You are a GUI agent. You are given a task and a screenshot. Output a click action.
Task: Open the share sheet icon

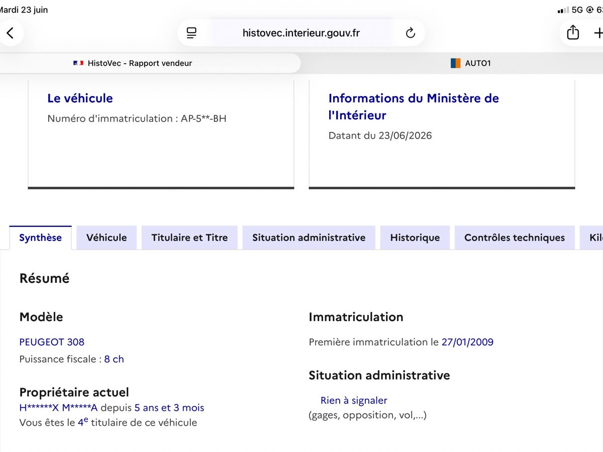pyautogui.click(x=573, y=33)
